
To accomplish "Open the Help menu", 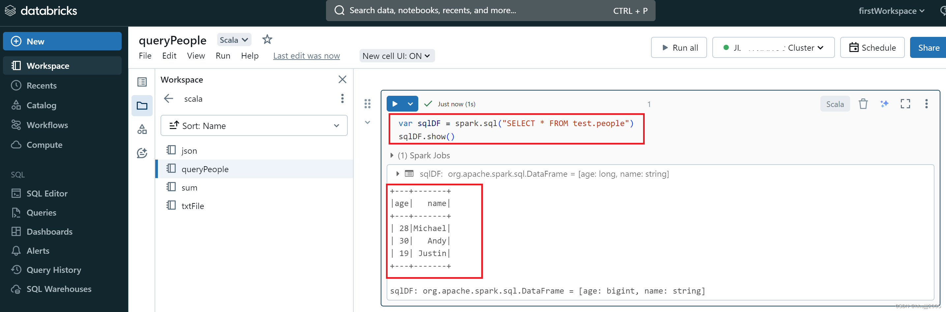I will (250, 56).
